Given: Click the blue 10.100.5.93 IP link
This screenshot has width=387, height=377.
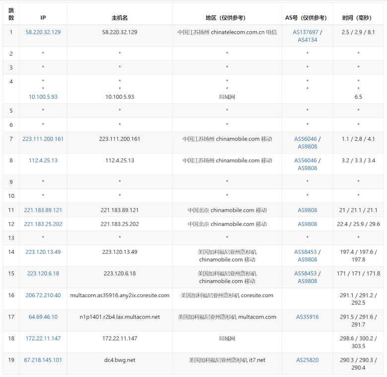Looking at the screenshot, I should 43,97.
